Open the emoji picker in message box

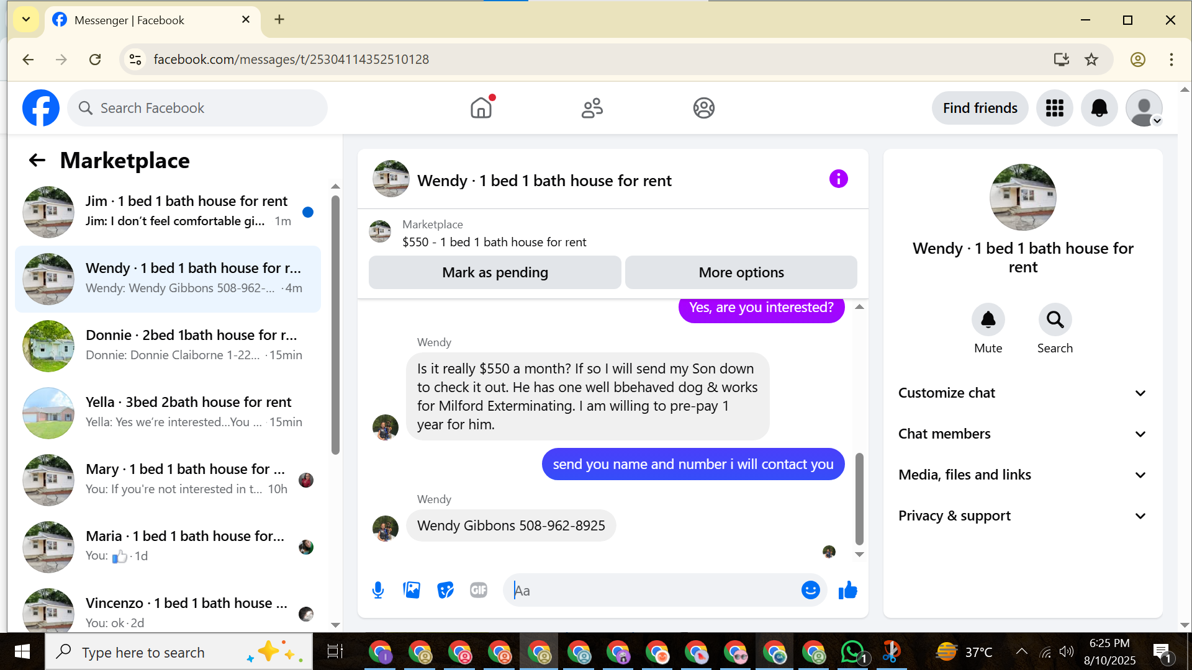pos(810,590)
